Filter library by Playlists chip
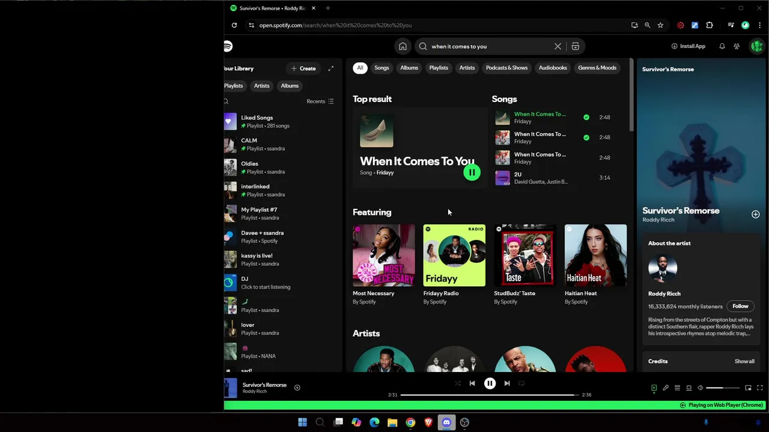769x432 pixels. (x=234, y=86)
